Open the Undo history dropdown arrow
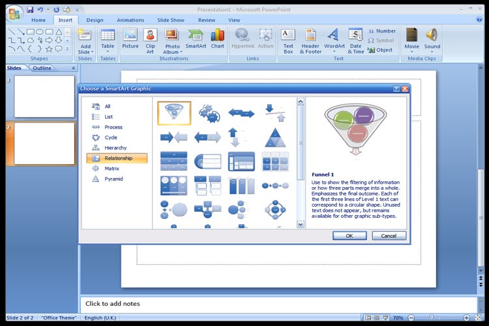The image size is (489, 326). [x=48, y=10]
